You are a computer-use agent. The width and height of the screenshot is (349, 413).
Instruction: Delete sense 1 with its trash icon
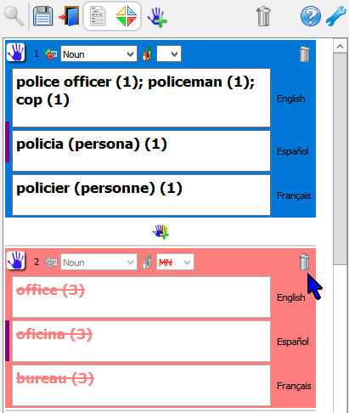click(304, 54)
